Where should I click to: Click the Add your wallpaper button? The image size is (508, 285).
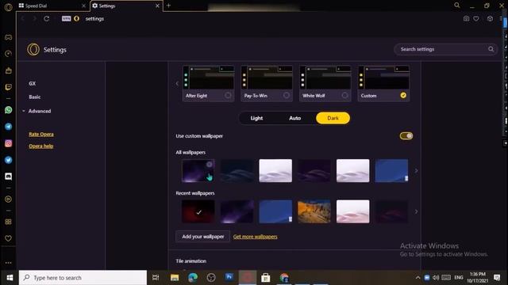[203, 237]
